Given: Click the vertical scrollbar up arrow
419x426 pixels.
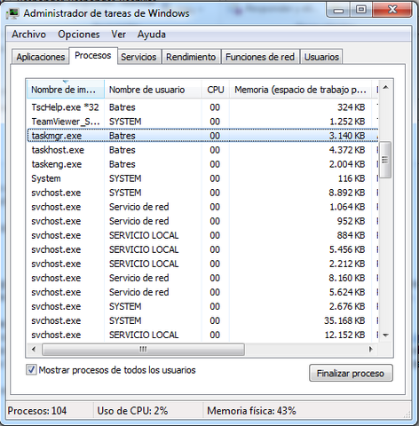Looking at the screenshot, I should coord(385,87).
